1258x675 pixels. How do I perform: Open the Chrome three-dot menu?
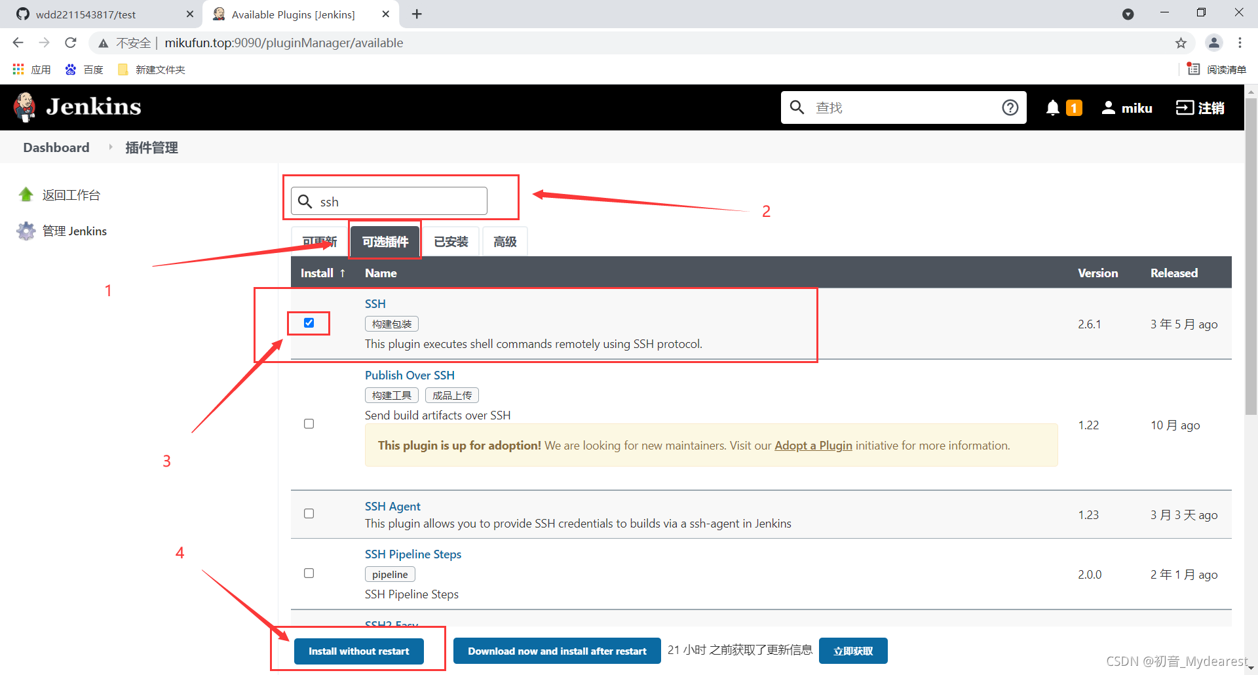[1240, 43]
